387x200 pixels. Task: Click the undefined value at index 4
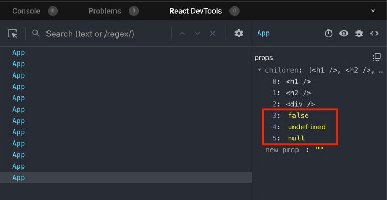306,127
